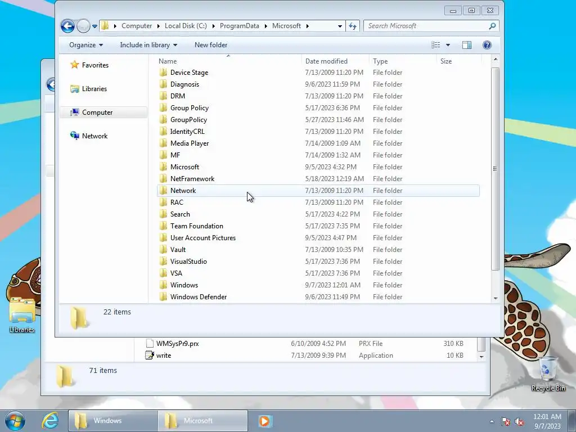Select the Windows Defender folder name
This screenshot has width=576, height=432.
[199, 296]
